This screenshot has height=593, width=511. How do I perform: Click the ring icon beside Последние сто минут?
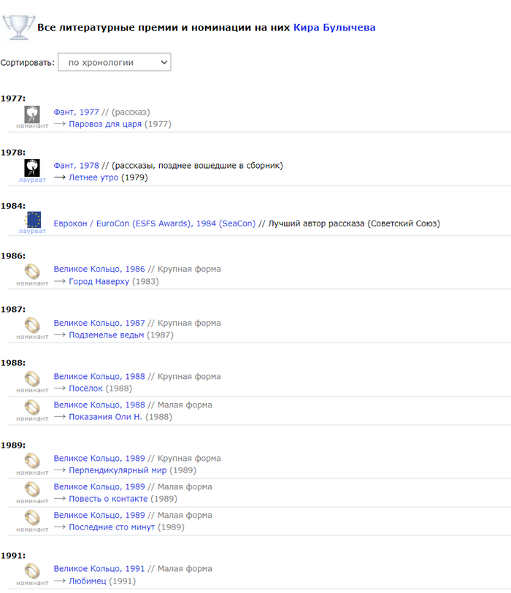click(x=32, y=517)
